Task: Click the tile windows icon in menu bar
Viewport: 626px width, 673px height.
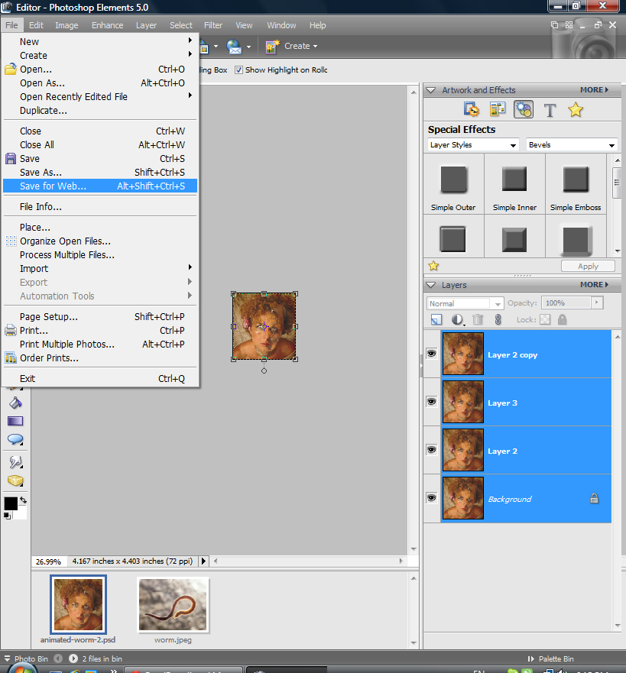Action: 569,25
